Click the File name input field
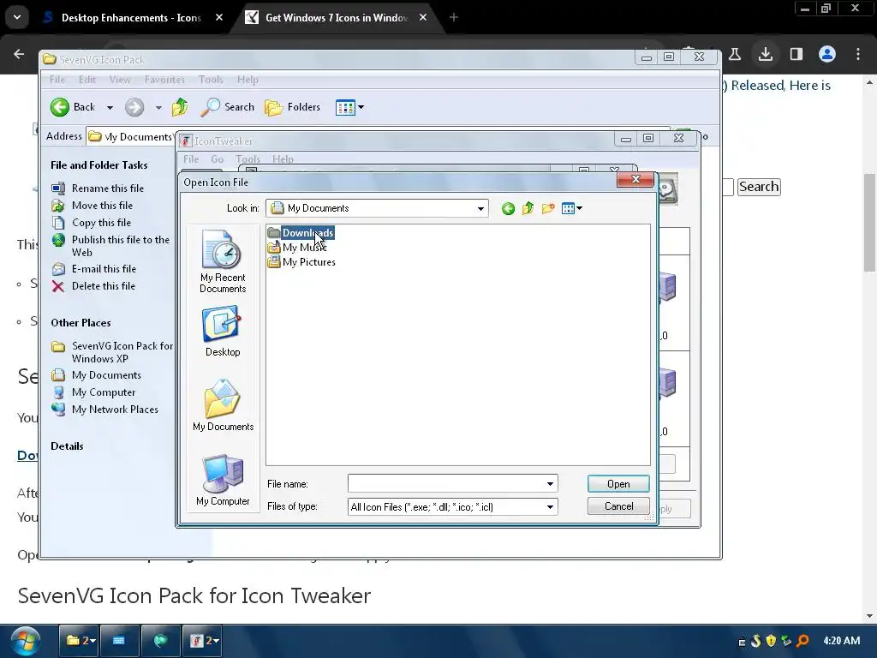Screen dimensions: 877x658 (446, 483)
